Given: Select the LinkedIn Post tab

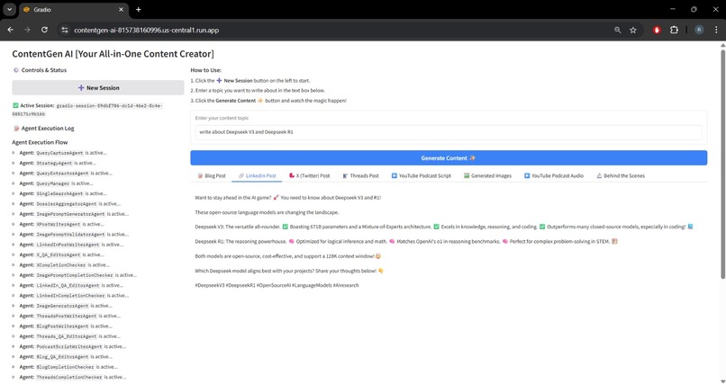Looking at the screenshot, I should click(257, 175).
